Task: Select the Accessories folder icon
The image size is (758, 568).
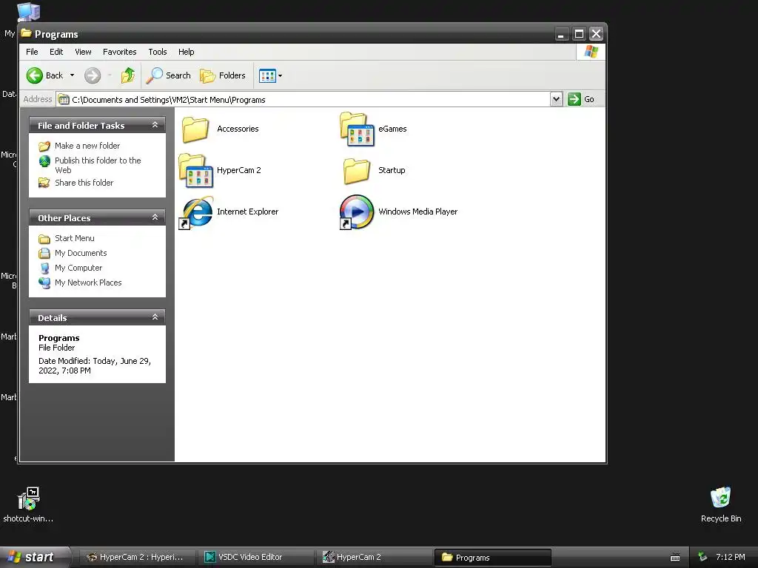Action: click(x=195, y=129)
